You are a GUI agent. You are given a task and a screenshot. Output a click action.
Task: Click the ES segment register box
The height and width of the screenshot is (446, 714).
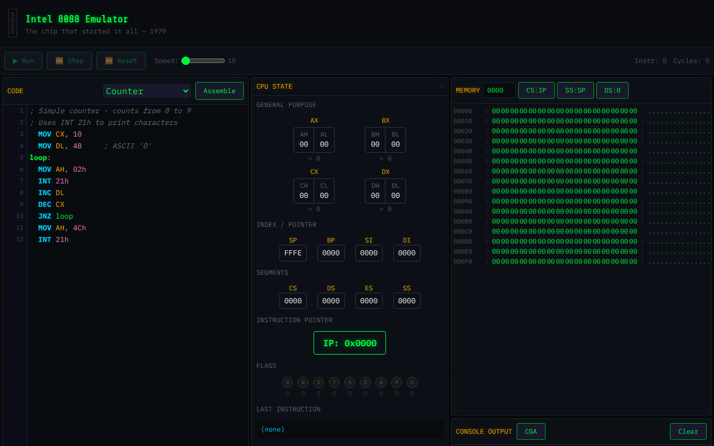(x=369, y=301)
